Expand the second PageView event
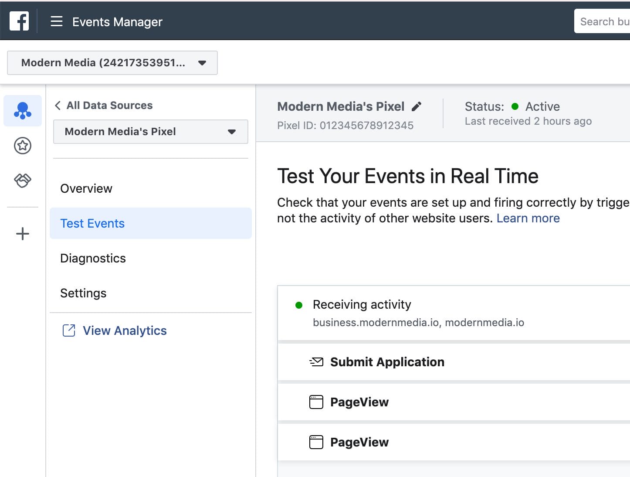Image resolution: width=630 pixels, height=477 pixels. pos(454,442)
